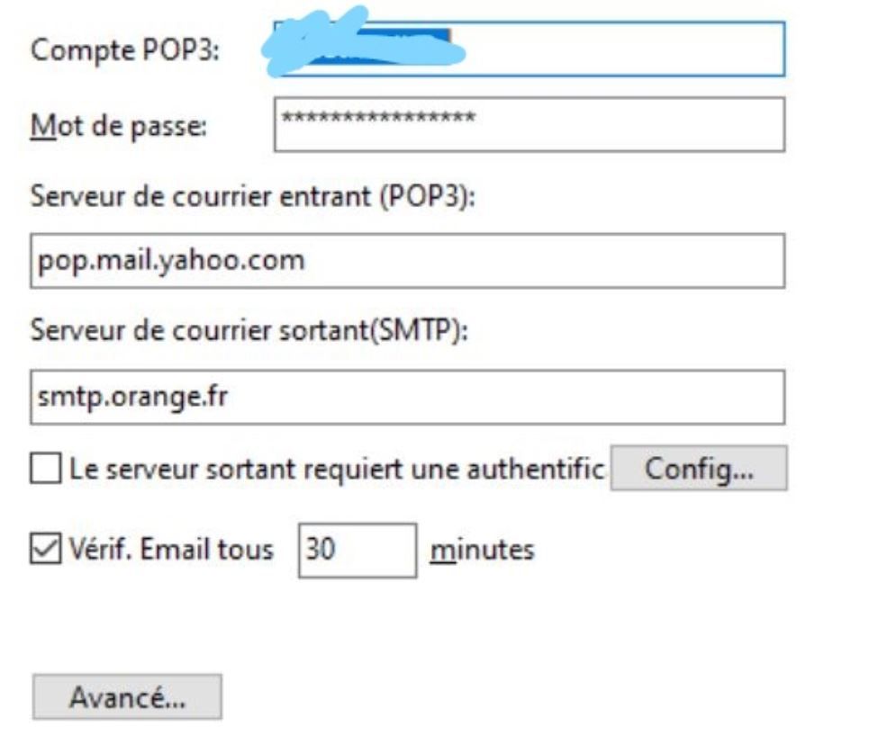Place cursor in pop.mail.yahoo.com text
The width and height of the screenshot is (869, 735).
coord(171,261)
